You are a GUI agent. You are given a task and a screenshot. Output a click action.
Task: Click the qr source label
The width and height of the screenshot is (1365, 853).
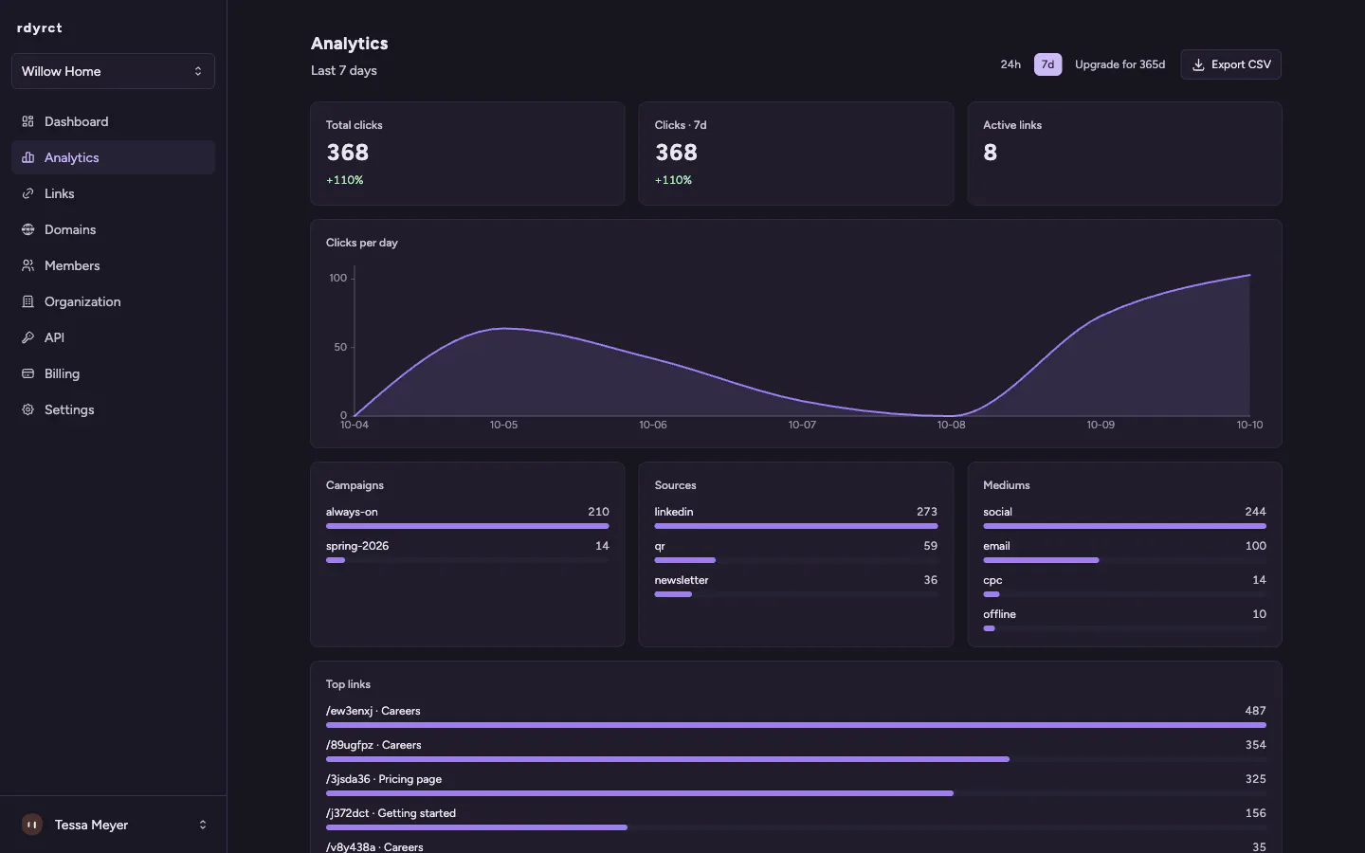pyautogui.click(x=660, y=546)
